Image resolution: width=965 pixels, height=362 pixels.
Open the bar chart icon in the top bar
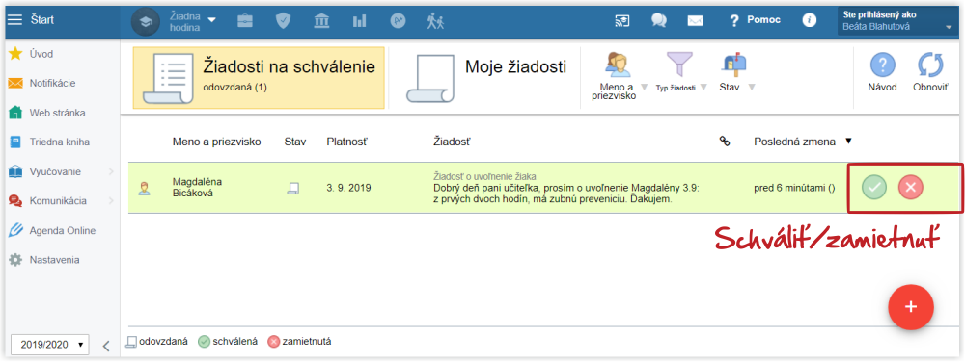[x=359, y=21]
